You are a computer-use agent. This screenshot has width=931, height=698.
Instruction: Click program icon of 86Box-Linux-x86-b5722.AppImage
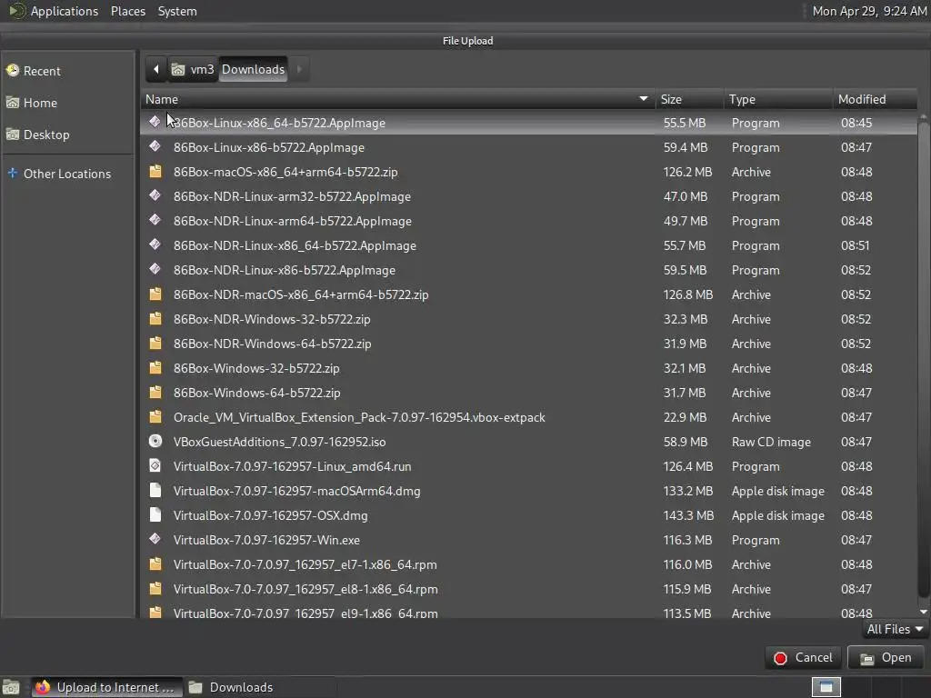[155, 146]
